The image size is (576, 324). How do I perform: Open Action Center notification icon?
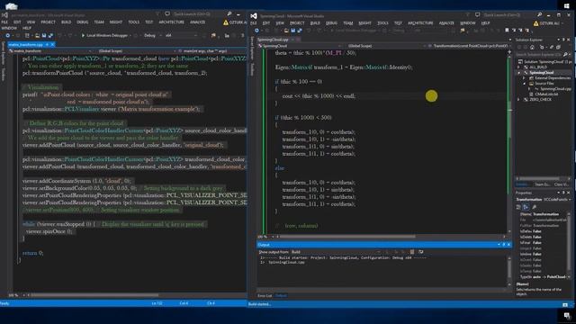click(x=567, y=316)
